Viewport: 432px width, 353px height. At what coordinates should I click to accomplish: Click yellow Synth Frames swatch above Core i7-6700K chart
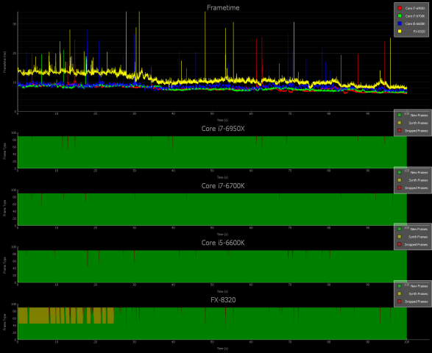point(400,180)
